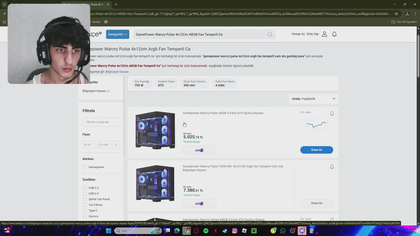
Task: Click Giriş Yap link
Action: 312,34
